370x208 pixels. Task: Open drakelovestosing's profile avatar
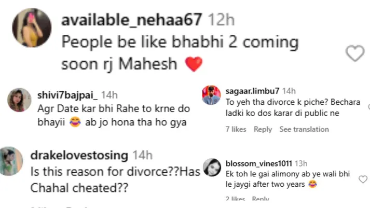click(11, 161)
